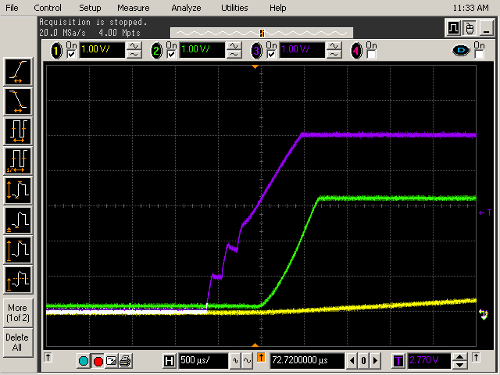Decrease channel 2 vertical scale, lower wave button
Viewport: 500px width, 375px height.
234,55
